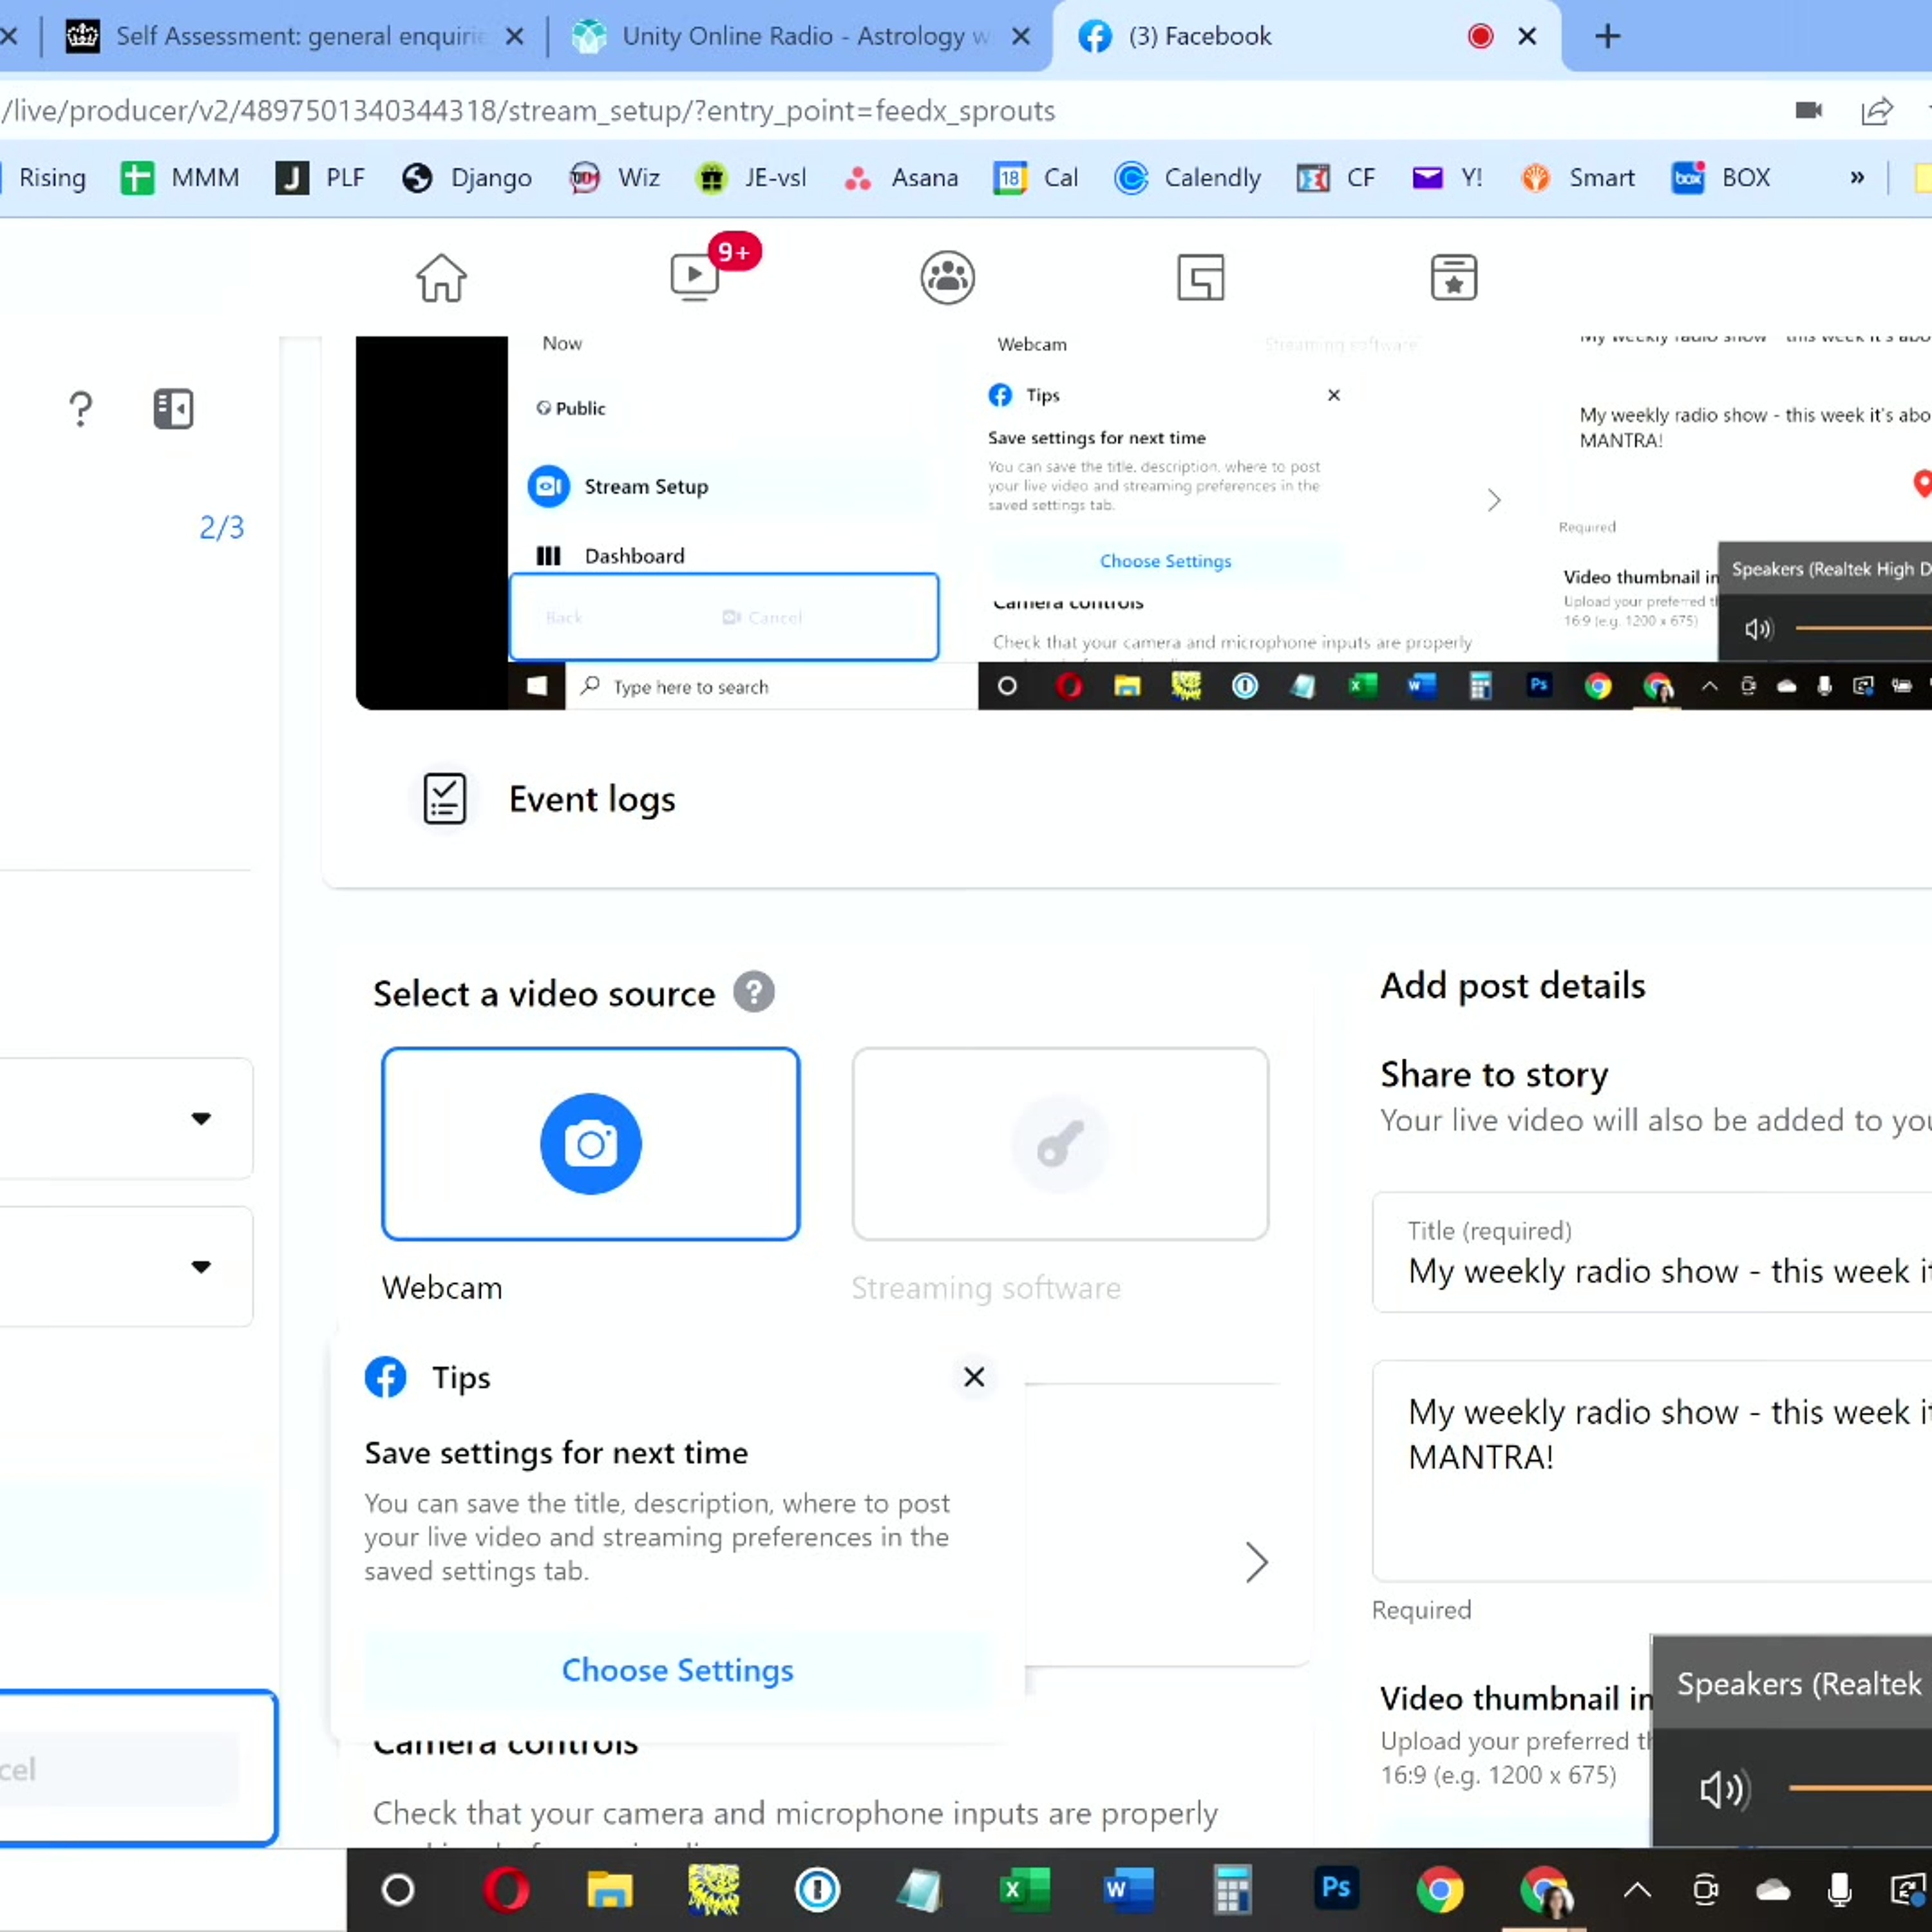Open the Marketplace-style square icon in the navigation
The image size is (1932, 1932).
(x=1200, y=277)
